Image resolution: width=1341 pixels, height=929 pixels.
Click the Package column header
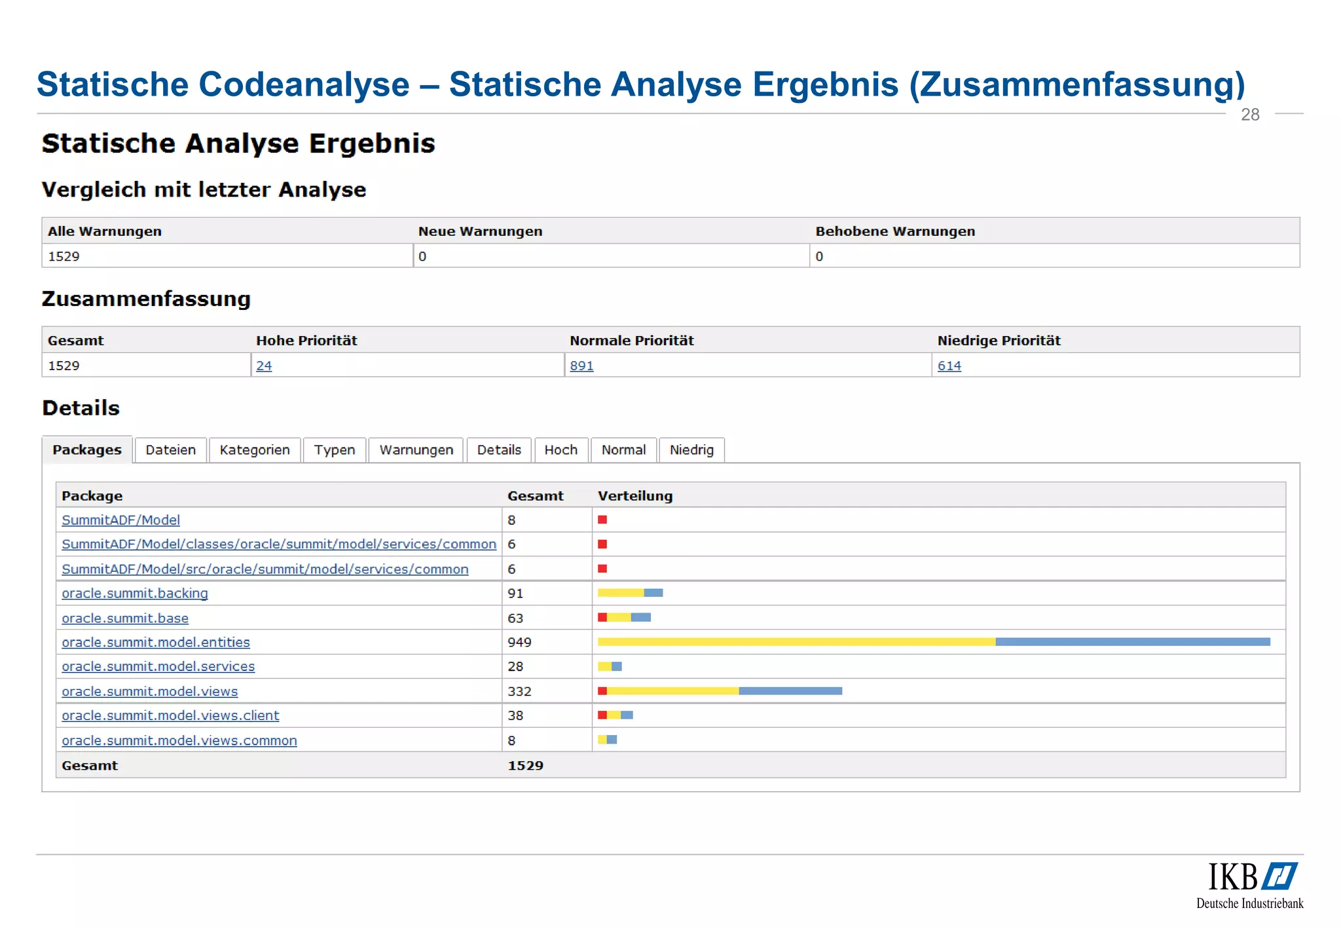coord(92,496)
